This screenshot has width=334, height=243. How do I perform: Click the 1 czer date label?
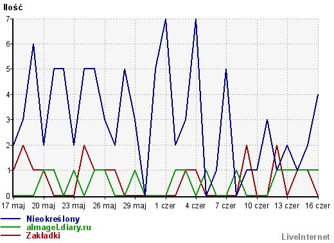point(165,206)
